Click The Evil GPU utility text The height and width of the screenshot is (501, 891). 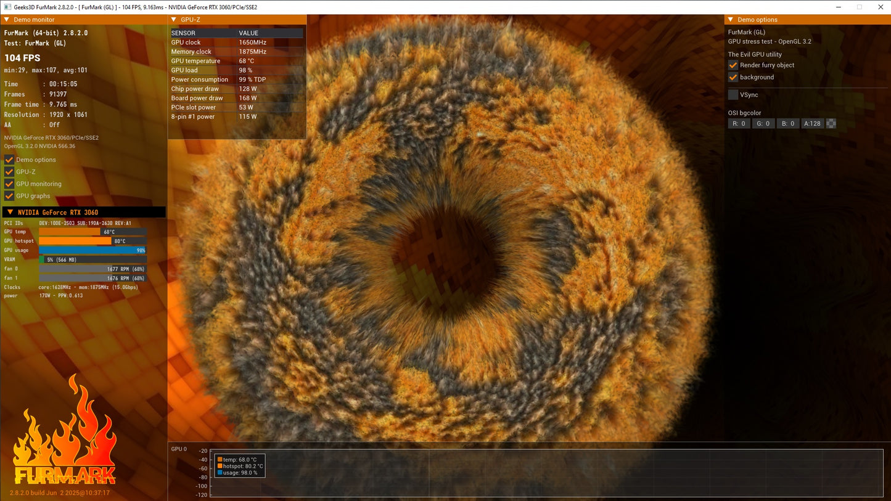pyautogui.click(x=755, y=54)
